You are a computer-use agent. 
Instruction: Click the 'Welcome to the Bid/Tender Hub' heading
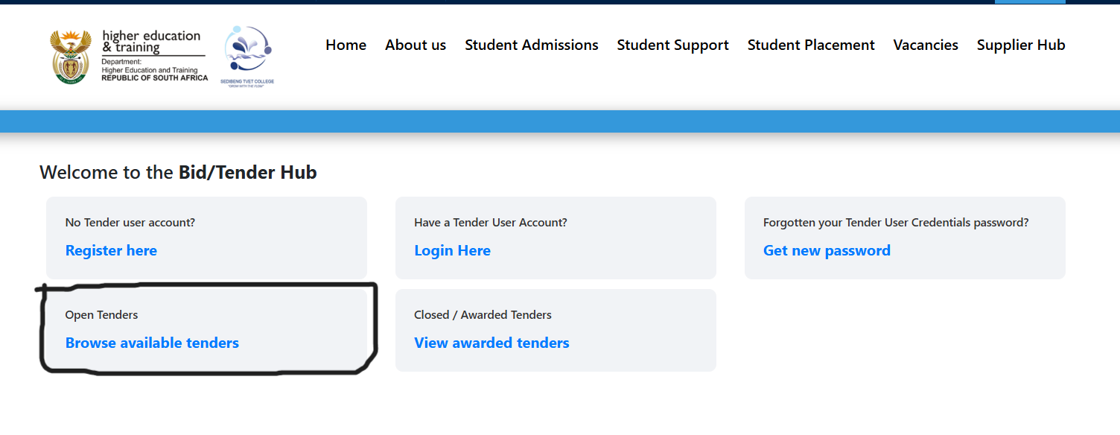click(178, 173)
